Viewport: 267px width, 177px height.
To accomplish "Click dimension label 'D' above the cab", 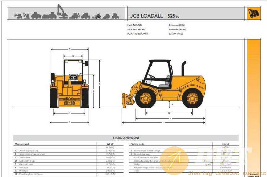I will point(73,56).
